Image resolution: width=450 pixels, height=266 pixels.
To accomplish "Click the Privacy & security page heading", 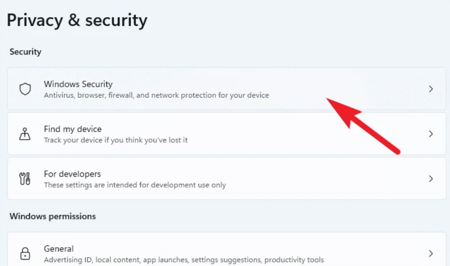I will coord(77,20).
